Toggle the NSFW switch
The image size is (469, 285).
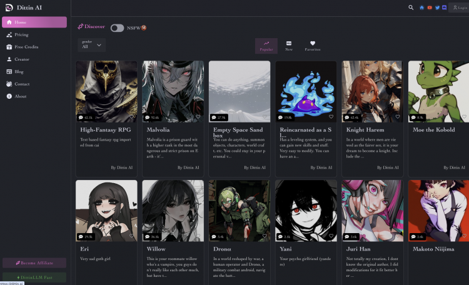point(117,27)
